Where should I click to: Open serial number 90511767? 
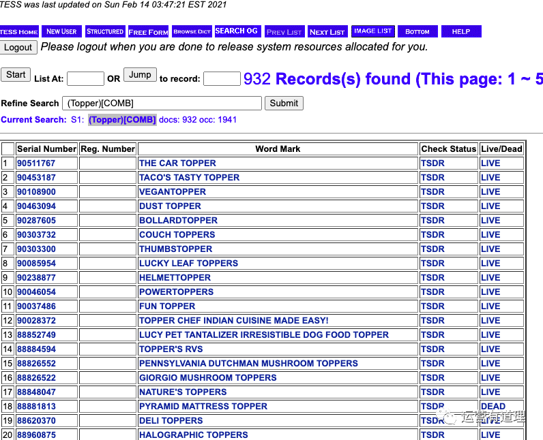click(36, 163)
